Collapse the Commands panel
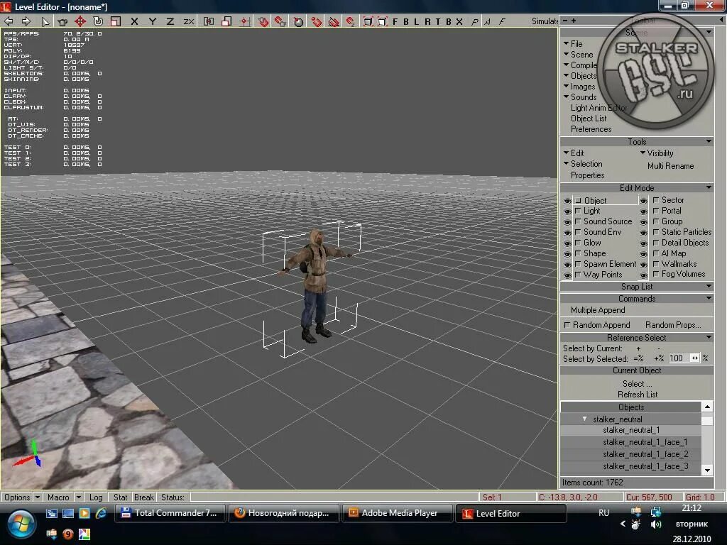Screen dimensions: 727x545 tap(709, 299)
